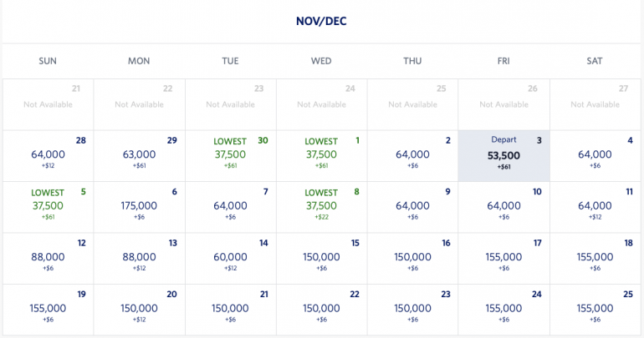Select December 19 fare 155,000
The height and width of the screenshot is (338, 644).
click(48, 308)
